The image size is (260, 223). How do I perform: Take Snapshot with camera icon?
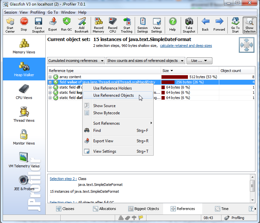tap(189, 25)
